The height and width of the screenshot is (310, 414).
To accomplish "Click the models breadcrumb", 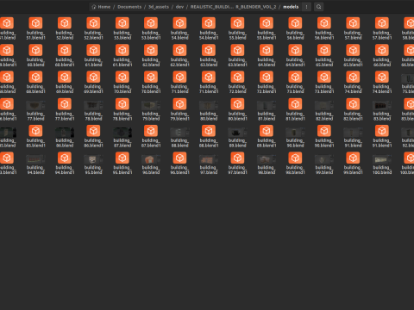I will pyautogui.click(x=291, y=7).
